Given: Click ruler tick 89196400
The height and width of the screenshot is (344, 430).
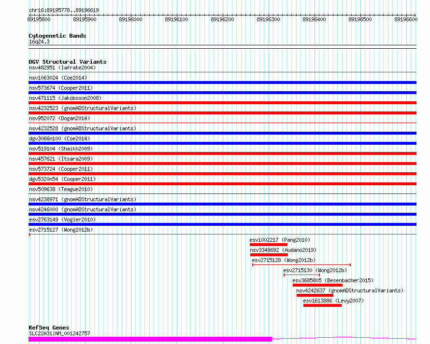Looking at the screenshot, I should click(314, 19).
